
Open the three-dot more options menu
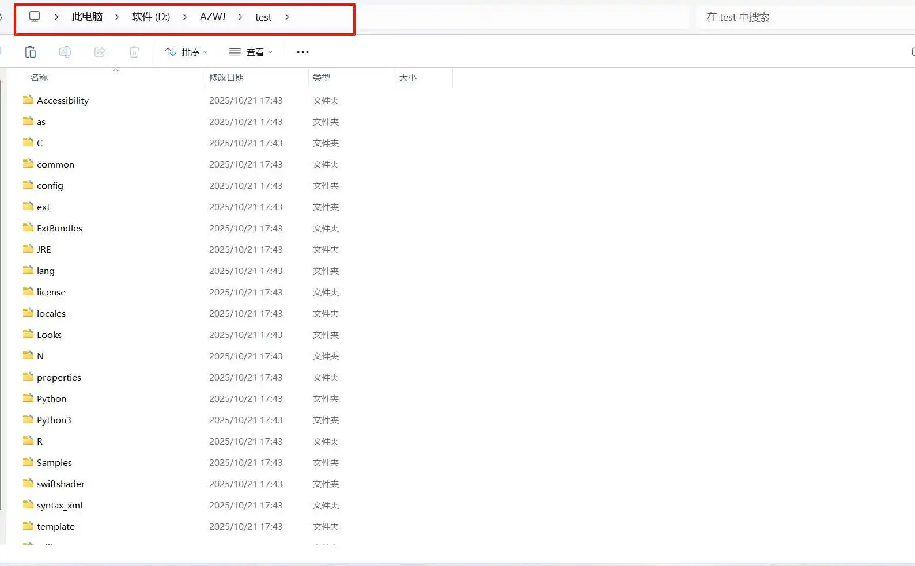(303, 52)
